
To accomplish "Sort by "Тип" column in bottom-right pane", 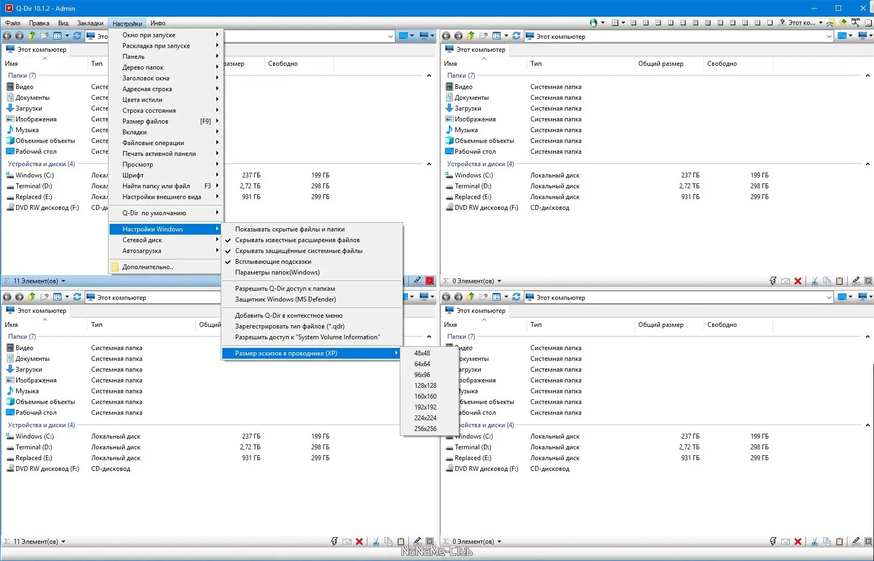I will click(x=581, y=325).
